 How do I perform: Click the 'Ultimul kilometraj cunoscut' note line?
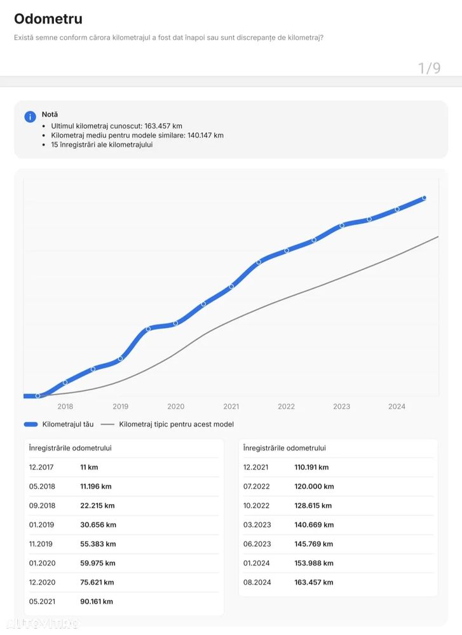click(116, 126)
